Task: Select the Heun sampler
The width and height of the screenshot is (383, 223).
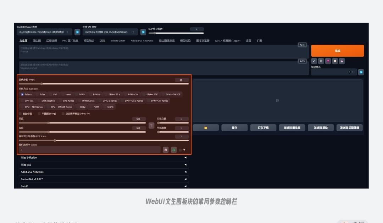Action: pos(66,94)
